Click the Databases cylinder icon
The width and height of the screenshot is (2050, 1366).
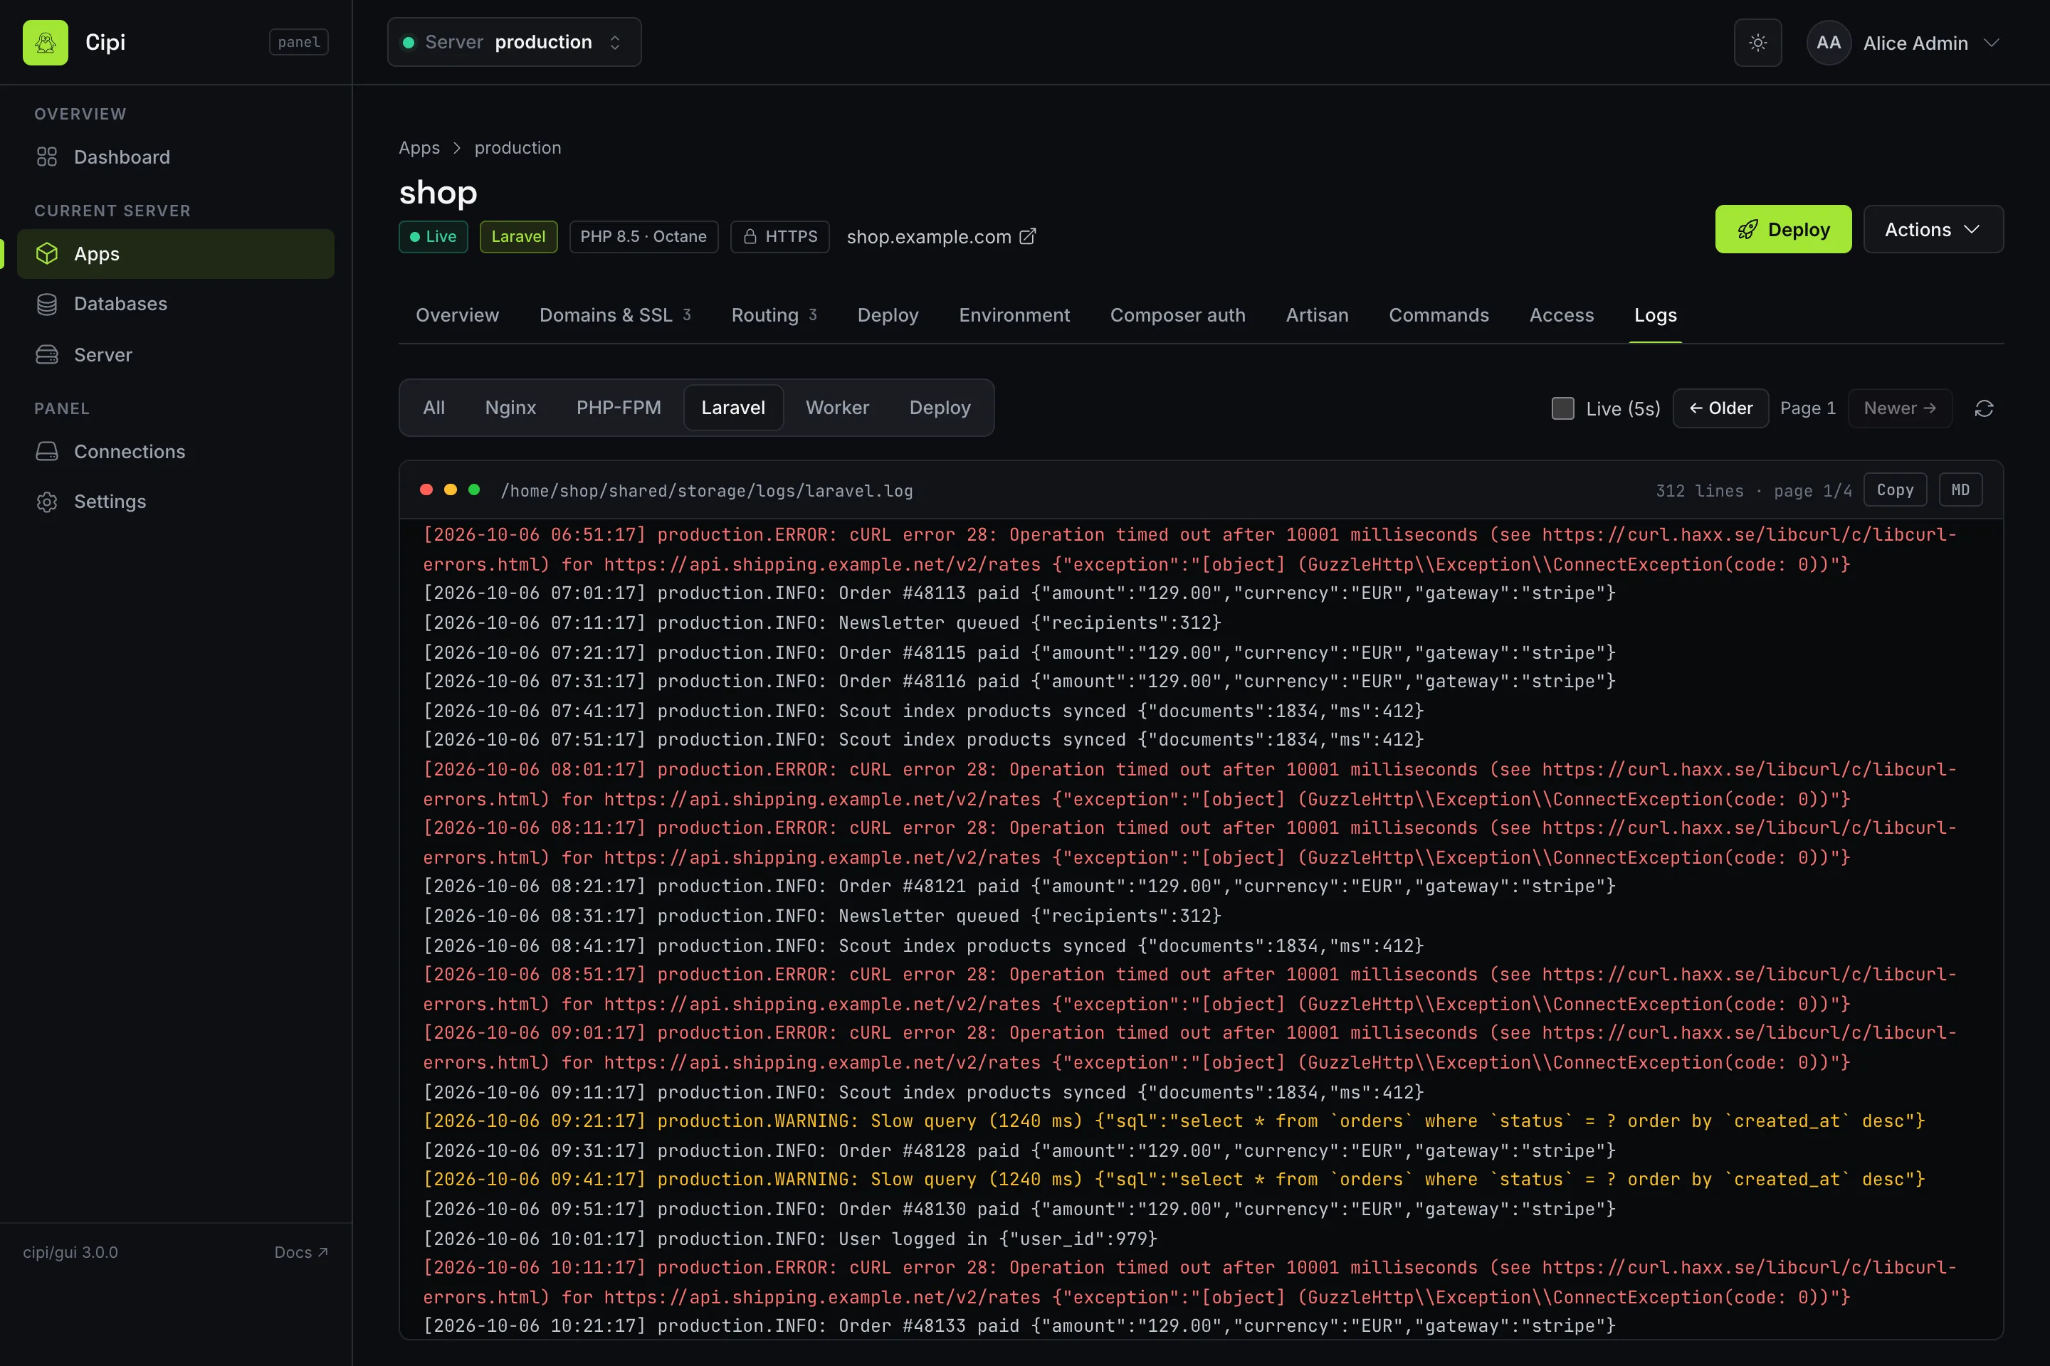[x=47, y=304]
